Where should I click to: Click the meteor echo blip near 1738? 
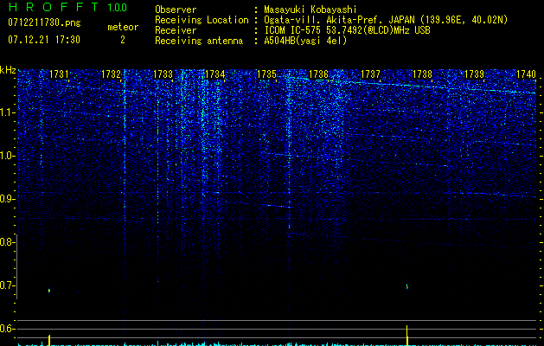point(407,286)
